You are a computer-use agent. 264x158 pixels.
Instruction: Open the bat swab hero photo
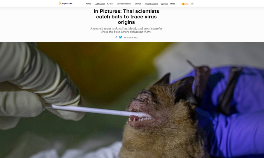click(x=132, y=100)
